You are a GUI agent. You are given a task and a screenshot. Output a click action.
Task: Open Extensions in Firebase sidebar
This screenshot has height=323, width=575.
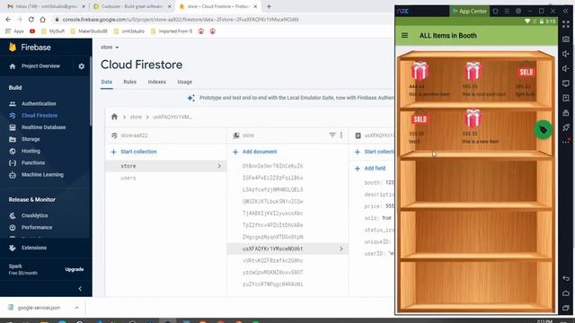(x=34, y=248)
